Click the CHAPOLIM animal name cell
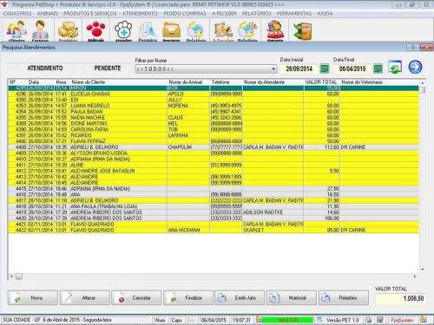 188,147
